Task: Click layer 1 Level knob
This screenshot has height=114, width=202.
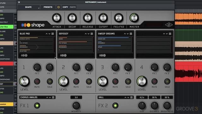Action: pos(25,81)
